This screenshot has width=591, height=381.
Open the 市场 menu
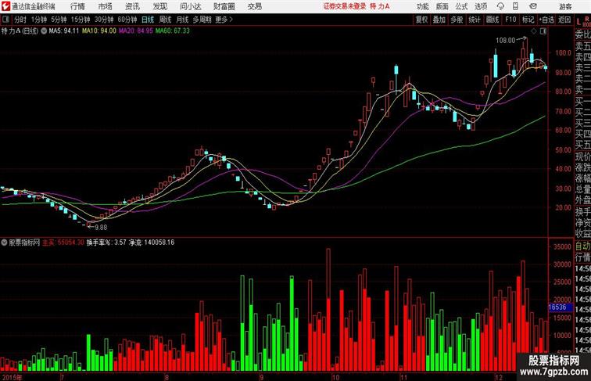[106, 6]
